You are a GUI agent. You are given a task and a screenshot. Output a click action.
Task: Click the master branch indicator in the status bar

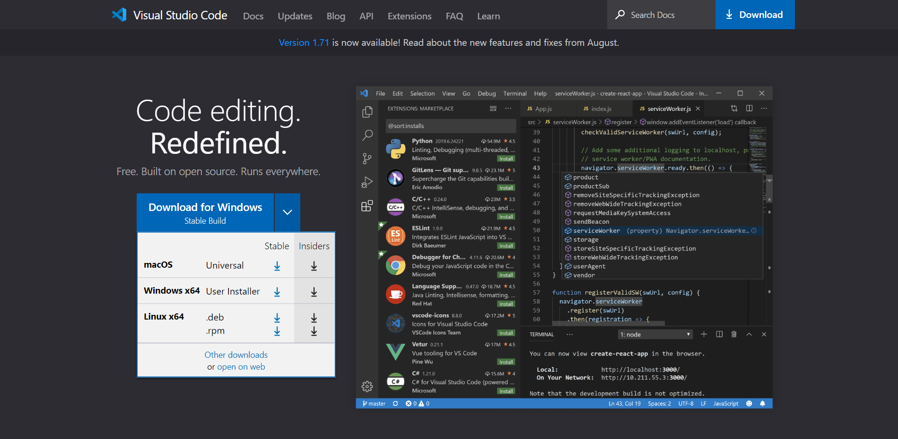(374, 404)
